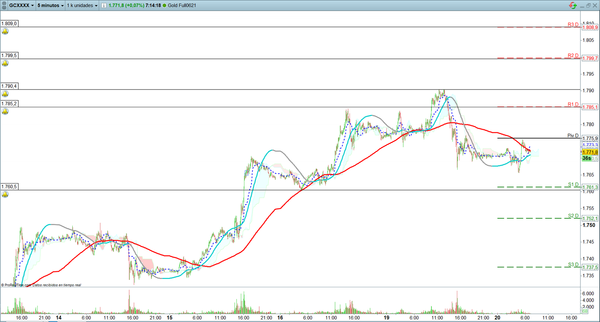Expand the 1 k unidades dropdown

click(82, 5)
